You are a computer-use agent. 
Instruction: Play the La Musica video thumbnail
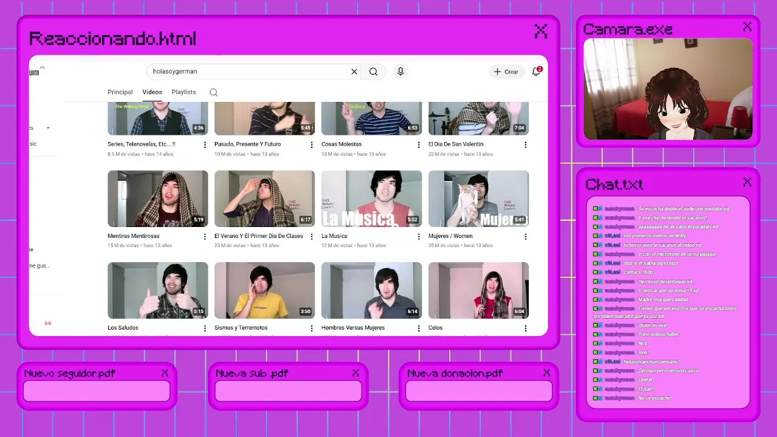click(x=372, y=198)
